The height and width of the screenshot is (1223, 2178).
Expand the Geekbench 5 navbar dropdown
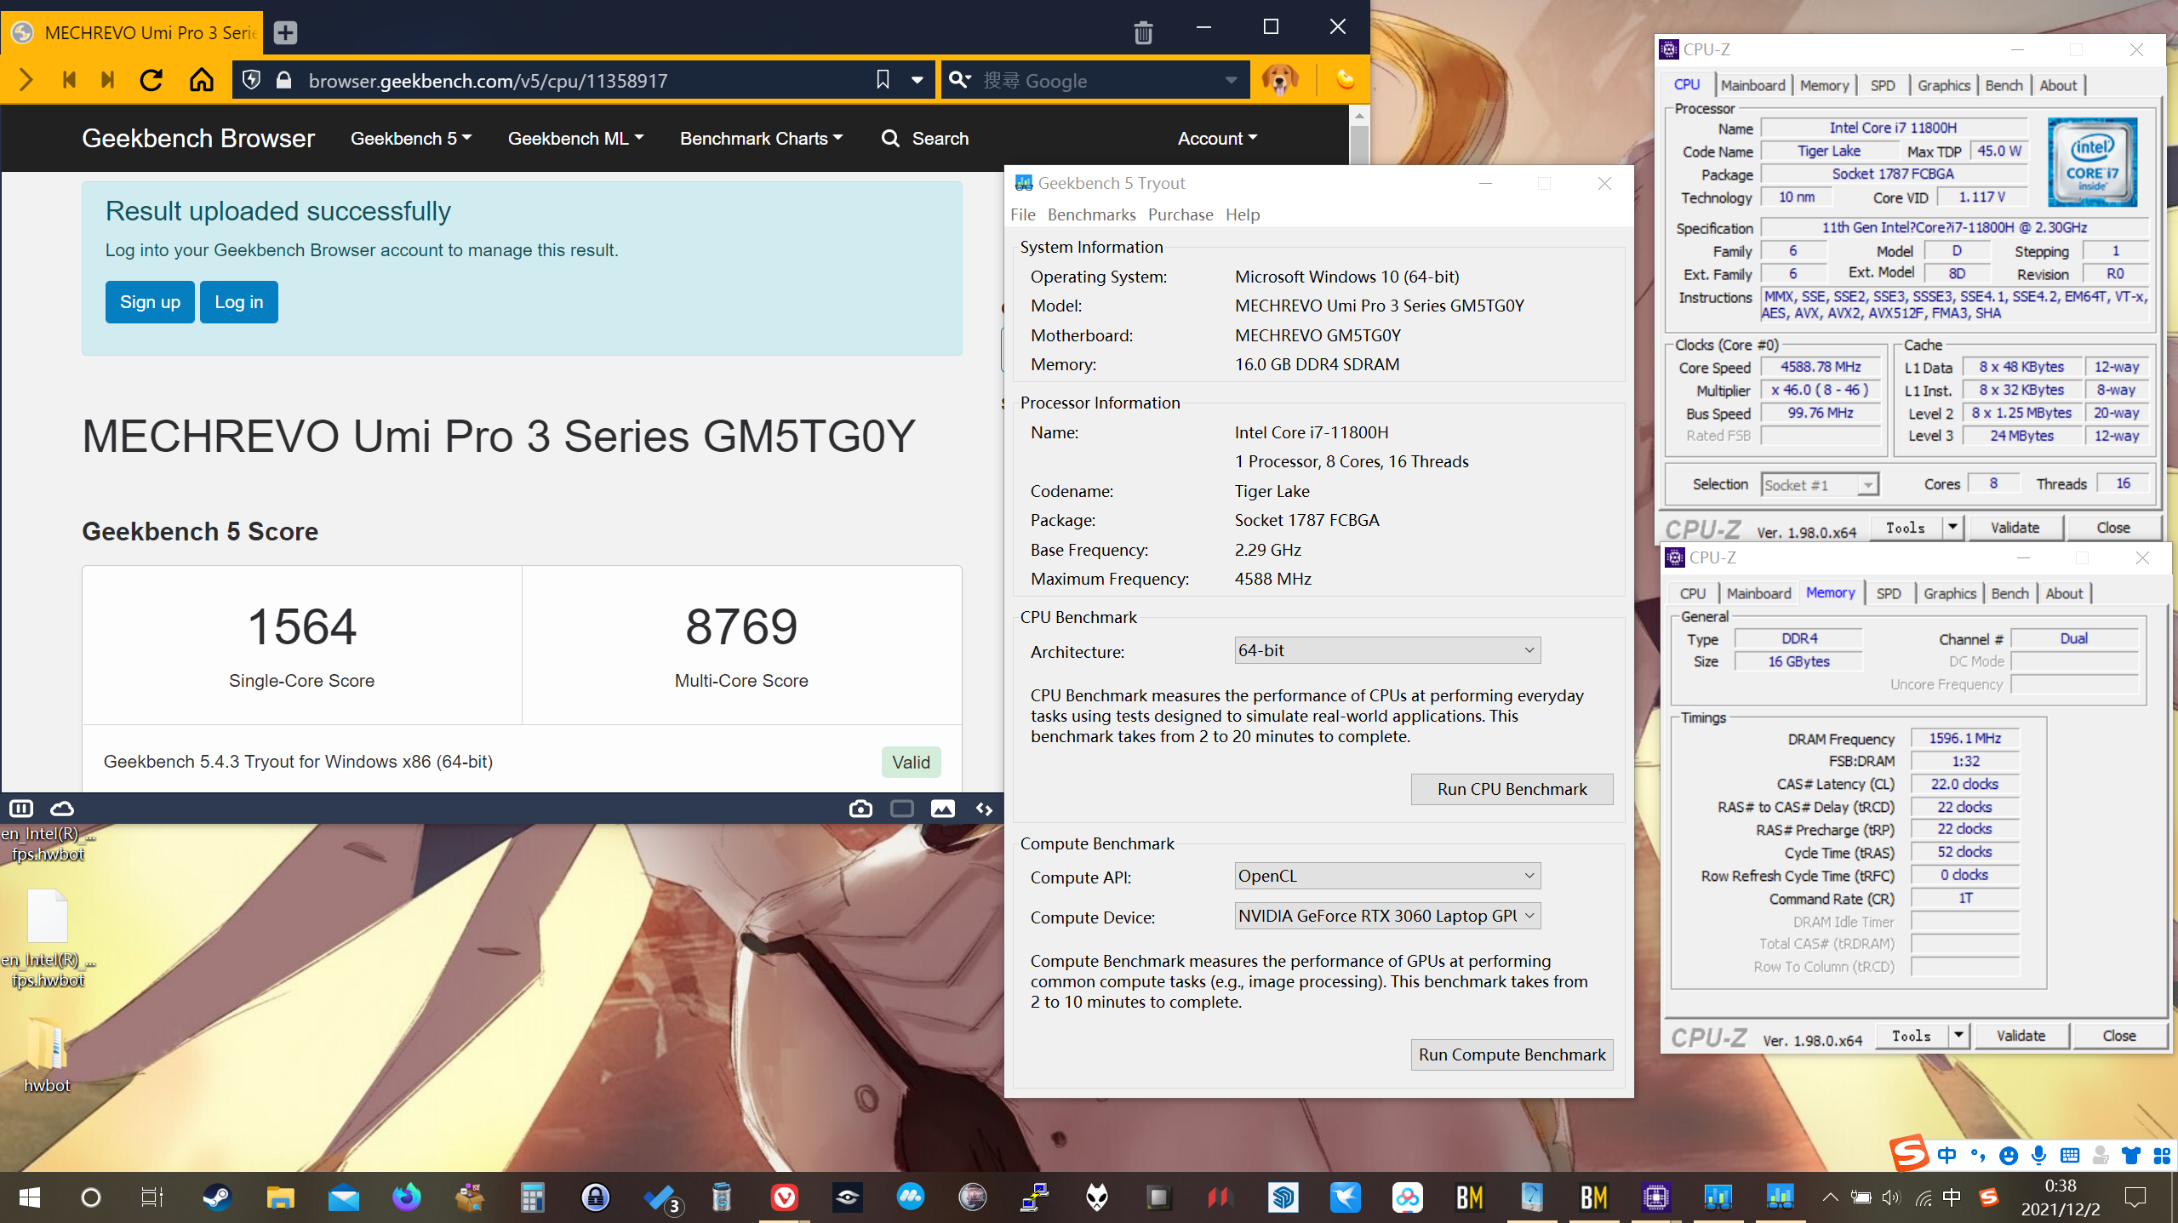pyautogui.click(x=411, y=139)
